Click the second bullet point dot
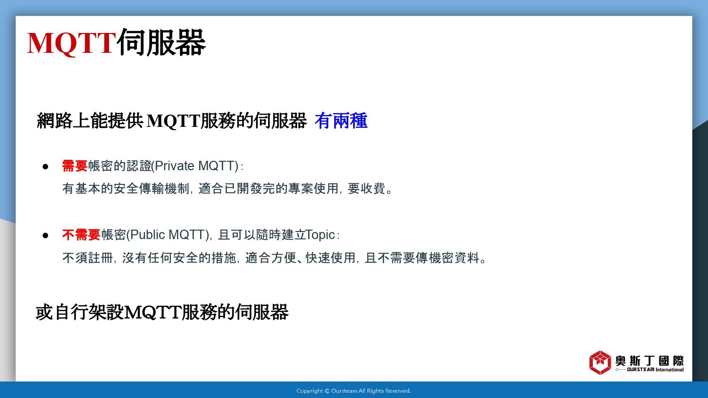This screenshot has width=708, height=398. [45, 235]
